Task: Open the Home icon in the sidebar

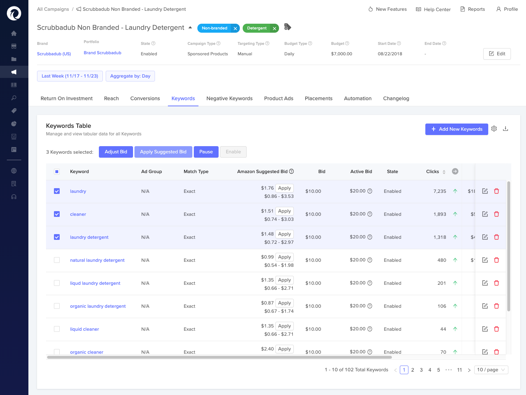Action: pos(14,33)
